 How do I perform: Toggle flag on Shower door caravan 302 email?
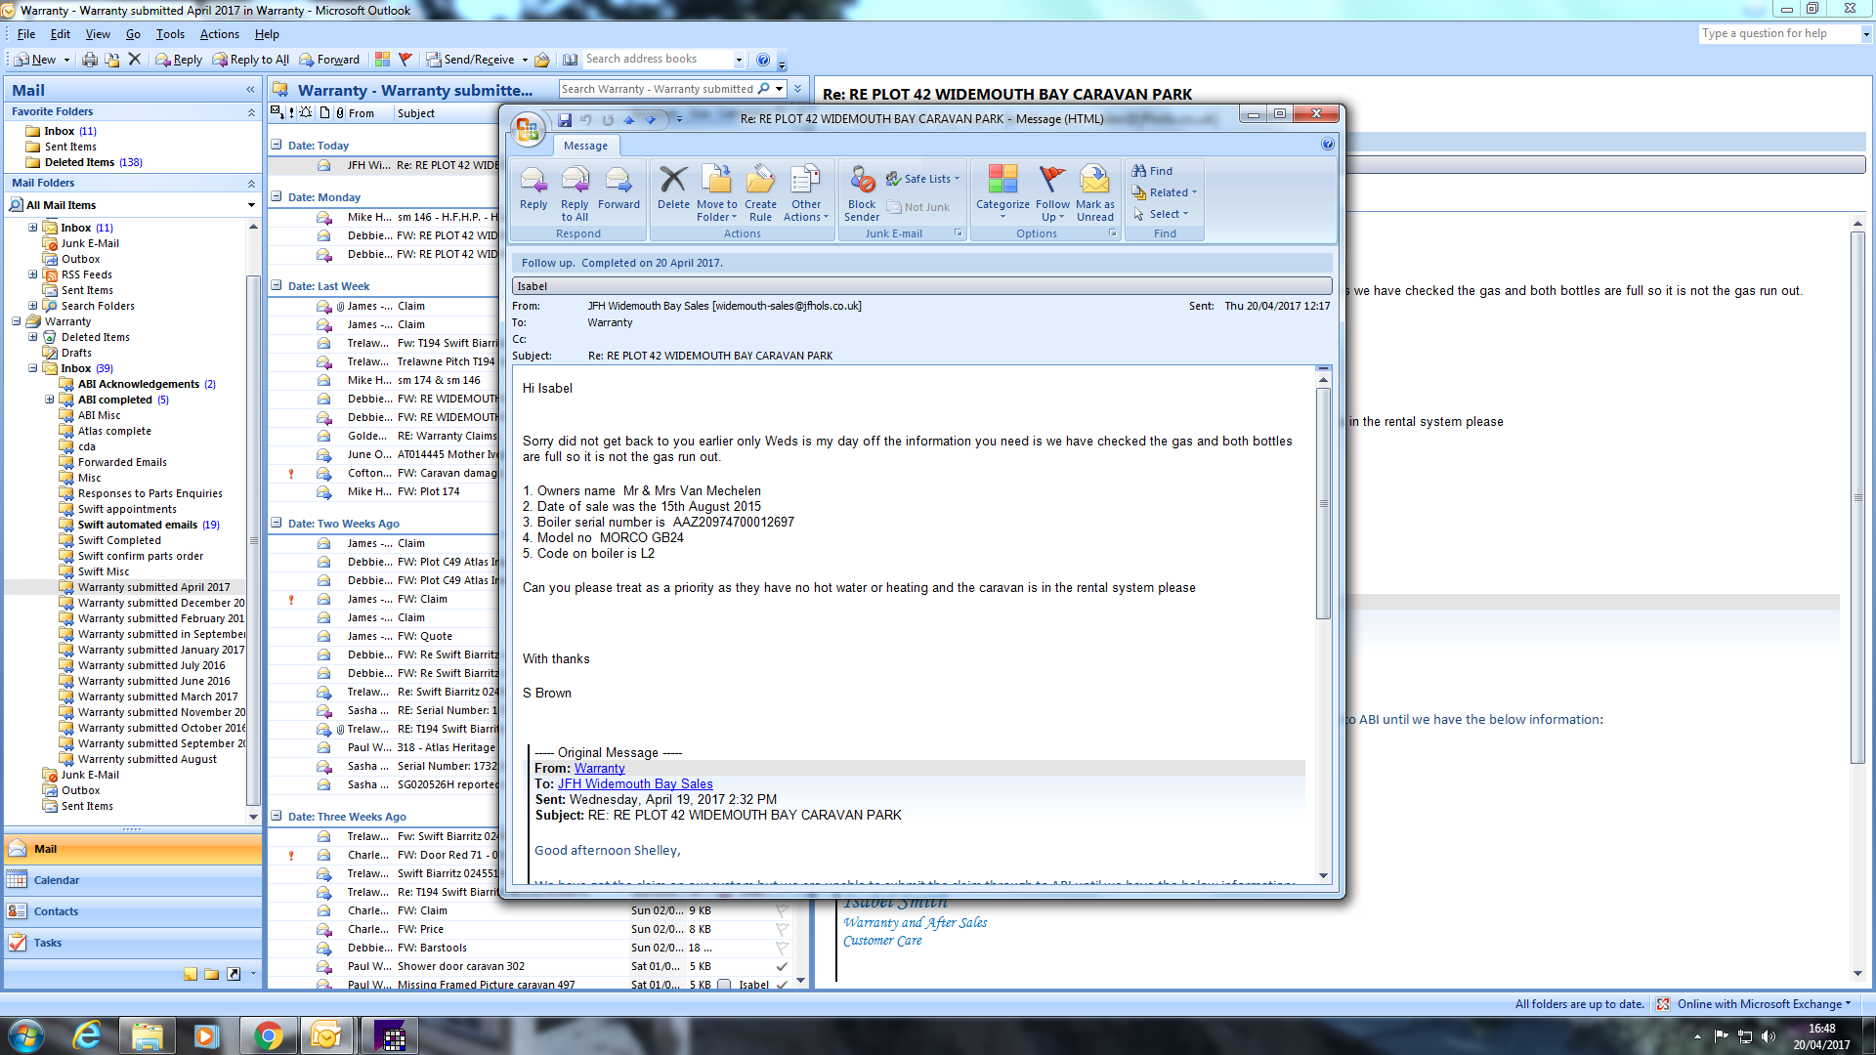coord(782,966)
